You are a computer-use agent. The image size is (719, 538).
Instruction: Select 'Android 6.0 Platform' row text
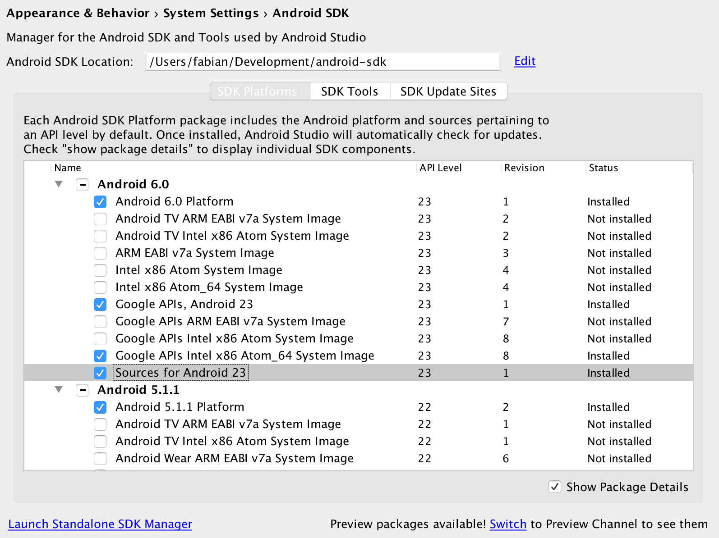click(x=175, y=201)
